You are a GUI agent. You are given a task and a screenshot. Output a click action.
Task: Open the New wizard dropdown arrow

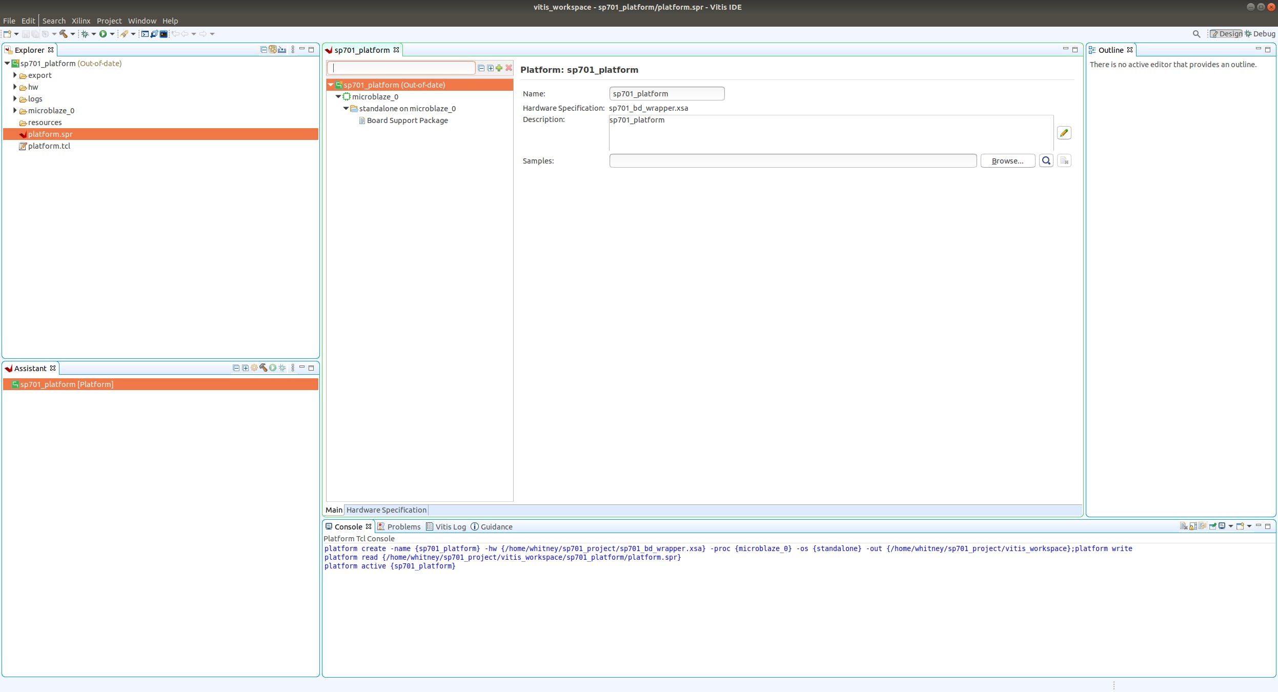[x=16, y=34]
